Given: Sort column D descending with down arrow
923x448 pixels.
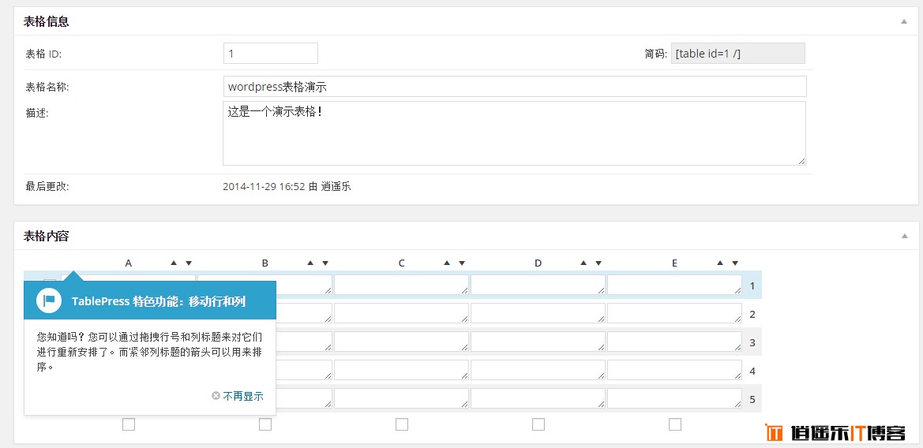Looking at the screenshot, I should click(598, 263).
